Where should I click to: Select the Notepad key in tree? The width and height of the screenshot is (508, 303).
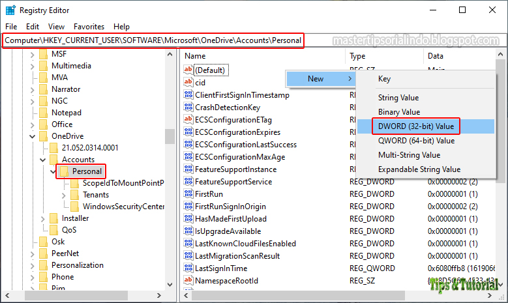(67, 113)
